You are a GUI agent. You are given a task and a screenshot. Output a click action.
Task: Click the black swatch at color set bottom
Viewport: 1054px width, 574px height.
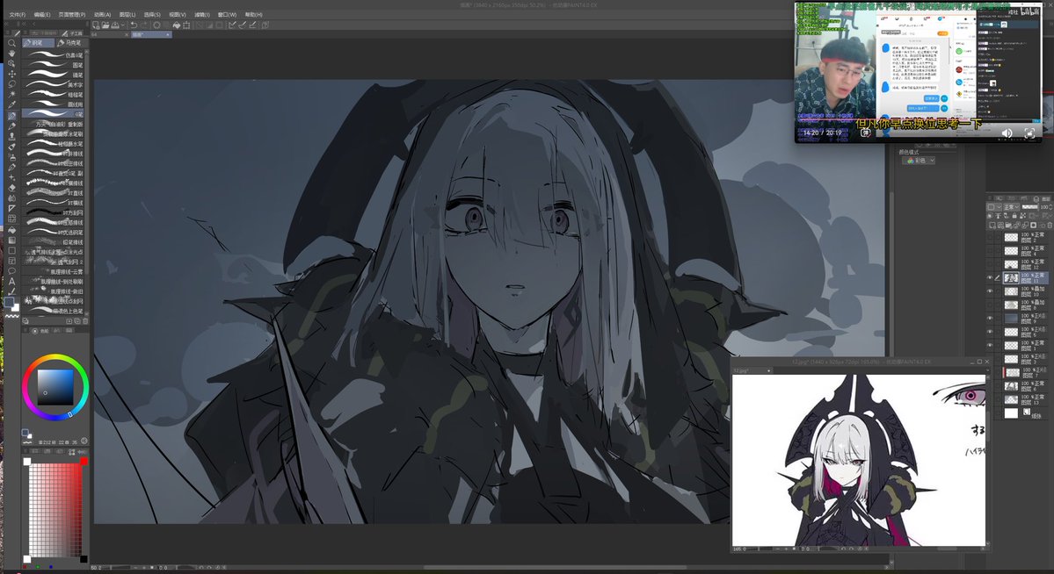[84, 558]
